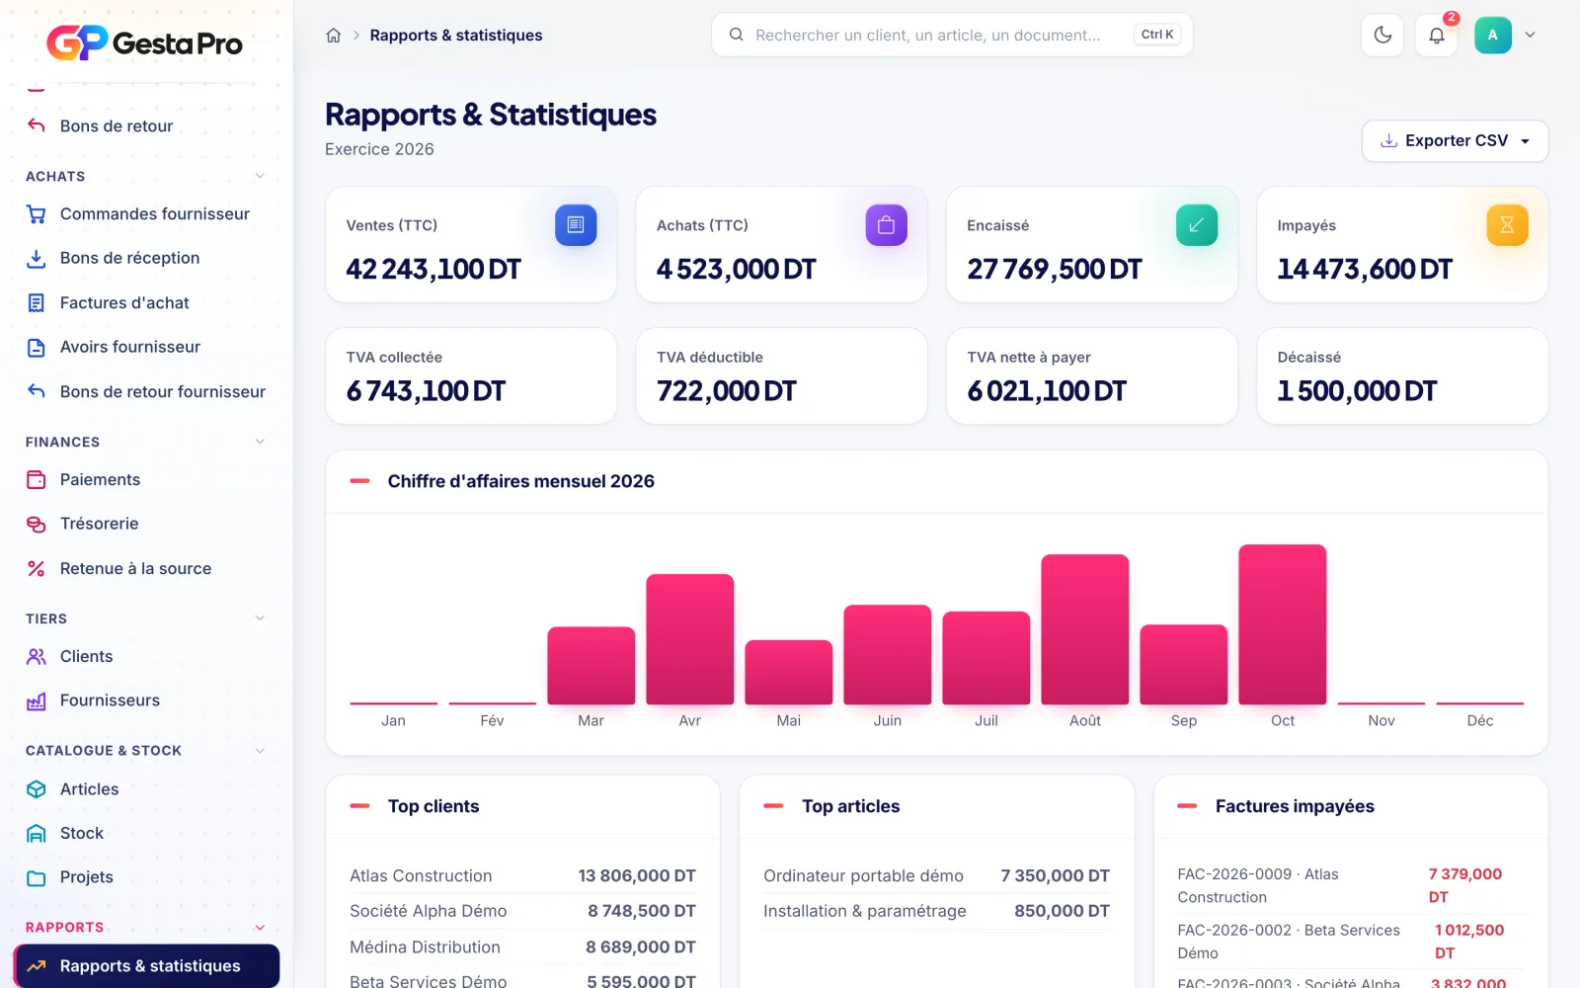Click the Impayés orange hourglass icon
This screenshot has width=1580, height=988.
[1507, 225]
